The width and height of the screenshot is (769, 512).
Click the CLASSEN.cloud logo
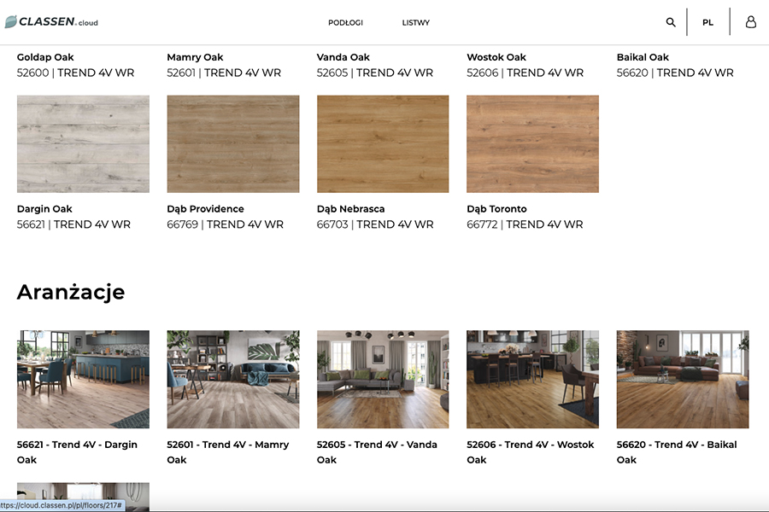(x=52, y=22)
